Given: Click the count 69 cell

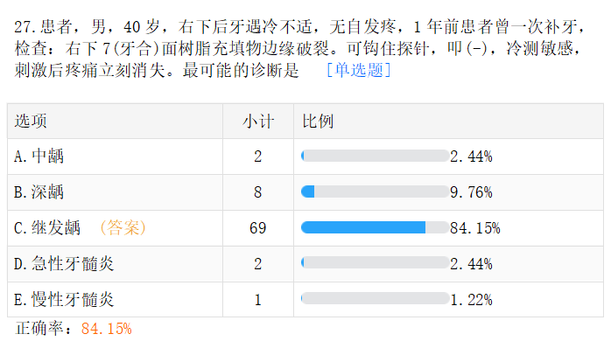Looking at the screenshot, I should (x=258, y=228).
